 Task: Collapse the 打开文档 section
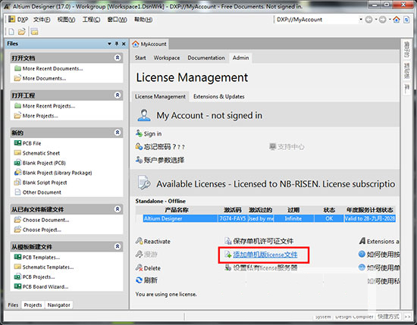pos(118,58)
